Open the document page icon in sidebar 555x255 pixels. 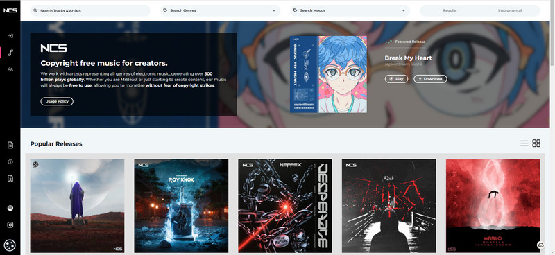(x=10, y=145)
